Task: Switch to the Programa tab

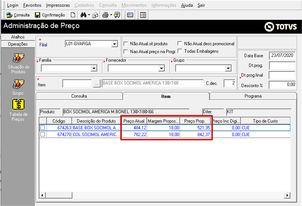Action: pos(253,96)
